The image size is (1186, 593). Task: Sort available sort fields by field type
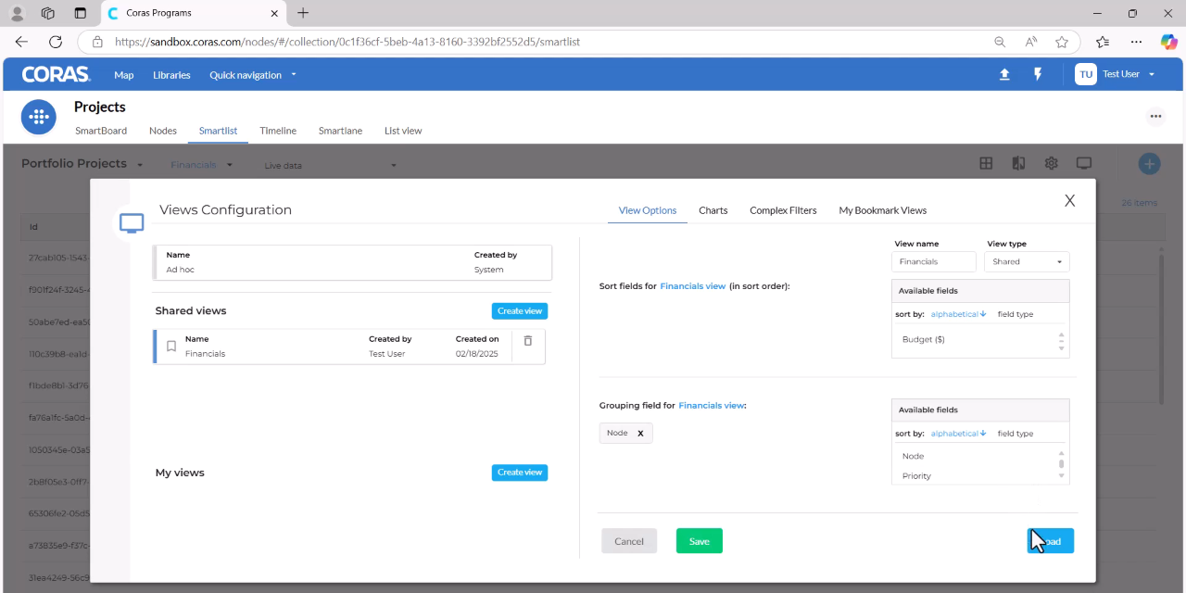[1016, 314]
